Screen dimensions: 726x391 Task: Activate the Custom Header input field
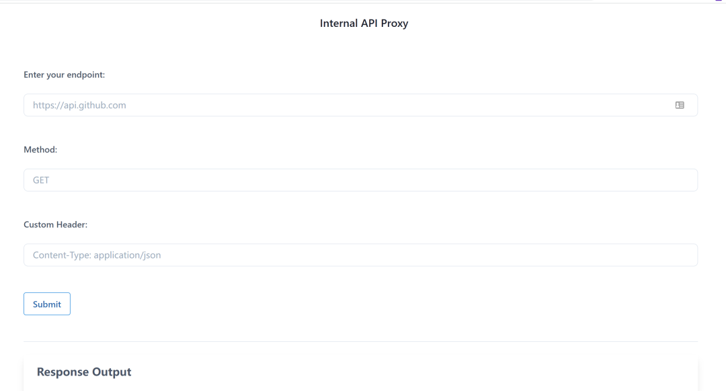pyautogui.click(x=360, y=255)
